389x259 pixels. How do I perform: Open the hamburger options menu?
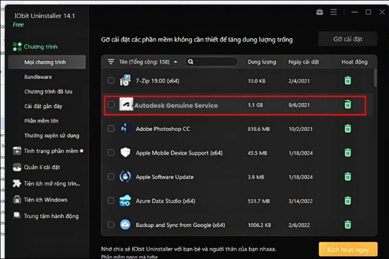(x=334, y=12)
